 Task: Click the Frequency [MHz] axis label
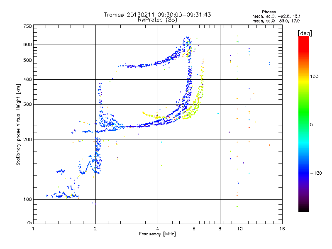click(157, 234)
